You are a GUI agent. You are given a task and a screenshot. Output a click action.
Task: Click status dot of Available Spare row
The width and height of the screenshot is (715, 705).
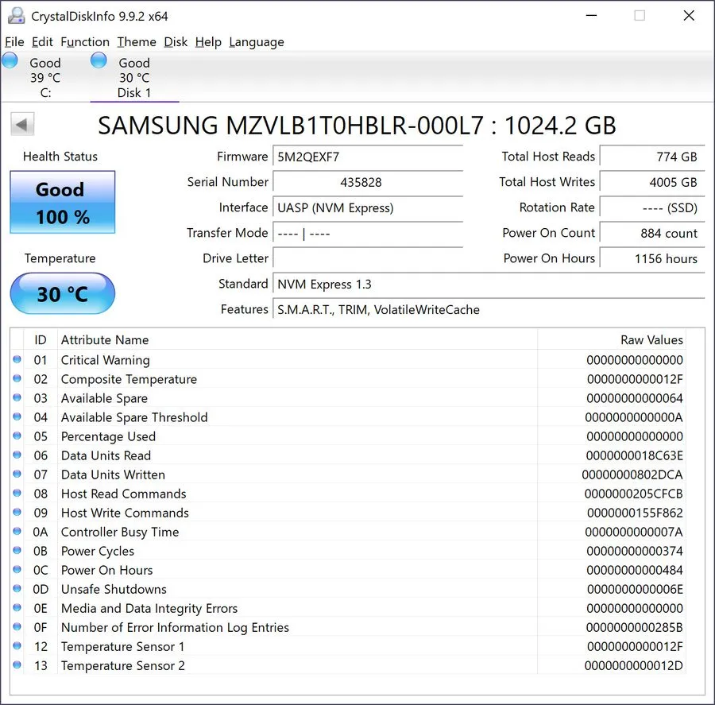(17, 398)
